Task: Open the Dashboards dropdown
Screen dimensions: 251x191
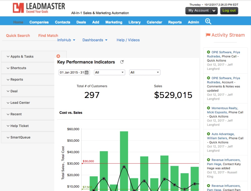Action: pos(94,40)
